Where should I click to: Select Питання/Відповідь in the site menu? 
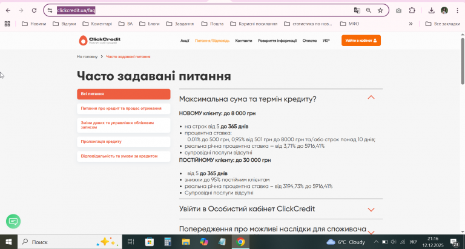212,41
